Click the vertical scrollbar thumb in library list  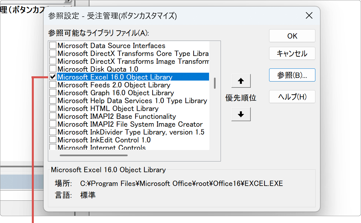pos(215,83)
